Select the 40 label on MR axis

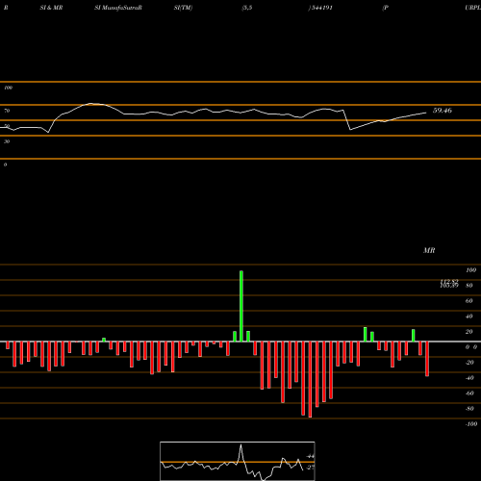tap(469, 316)
